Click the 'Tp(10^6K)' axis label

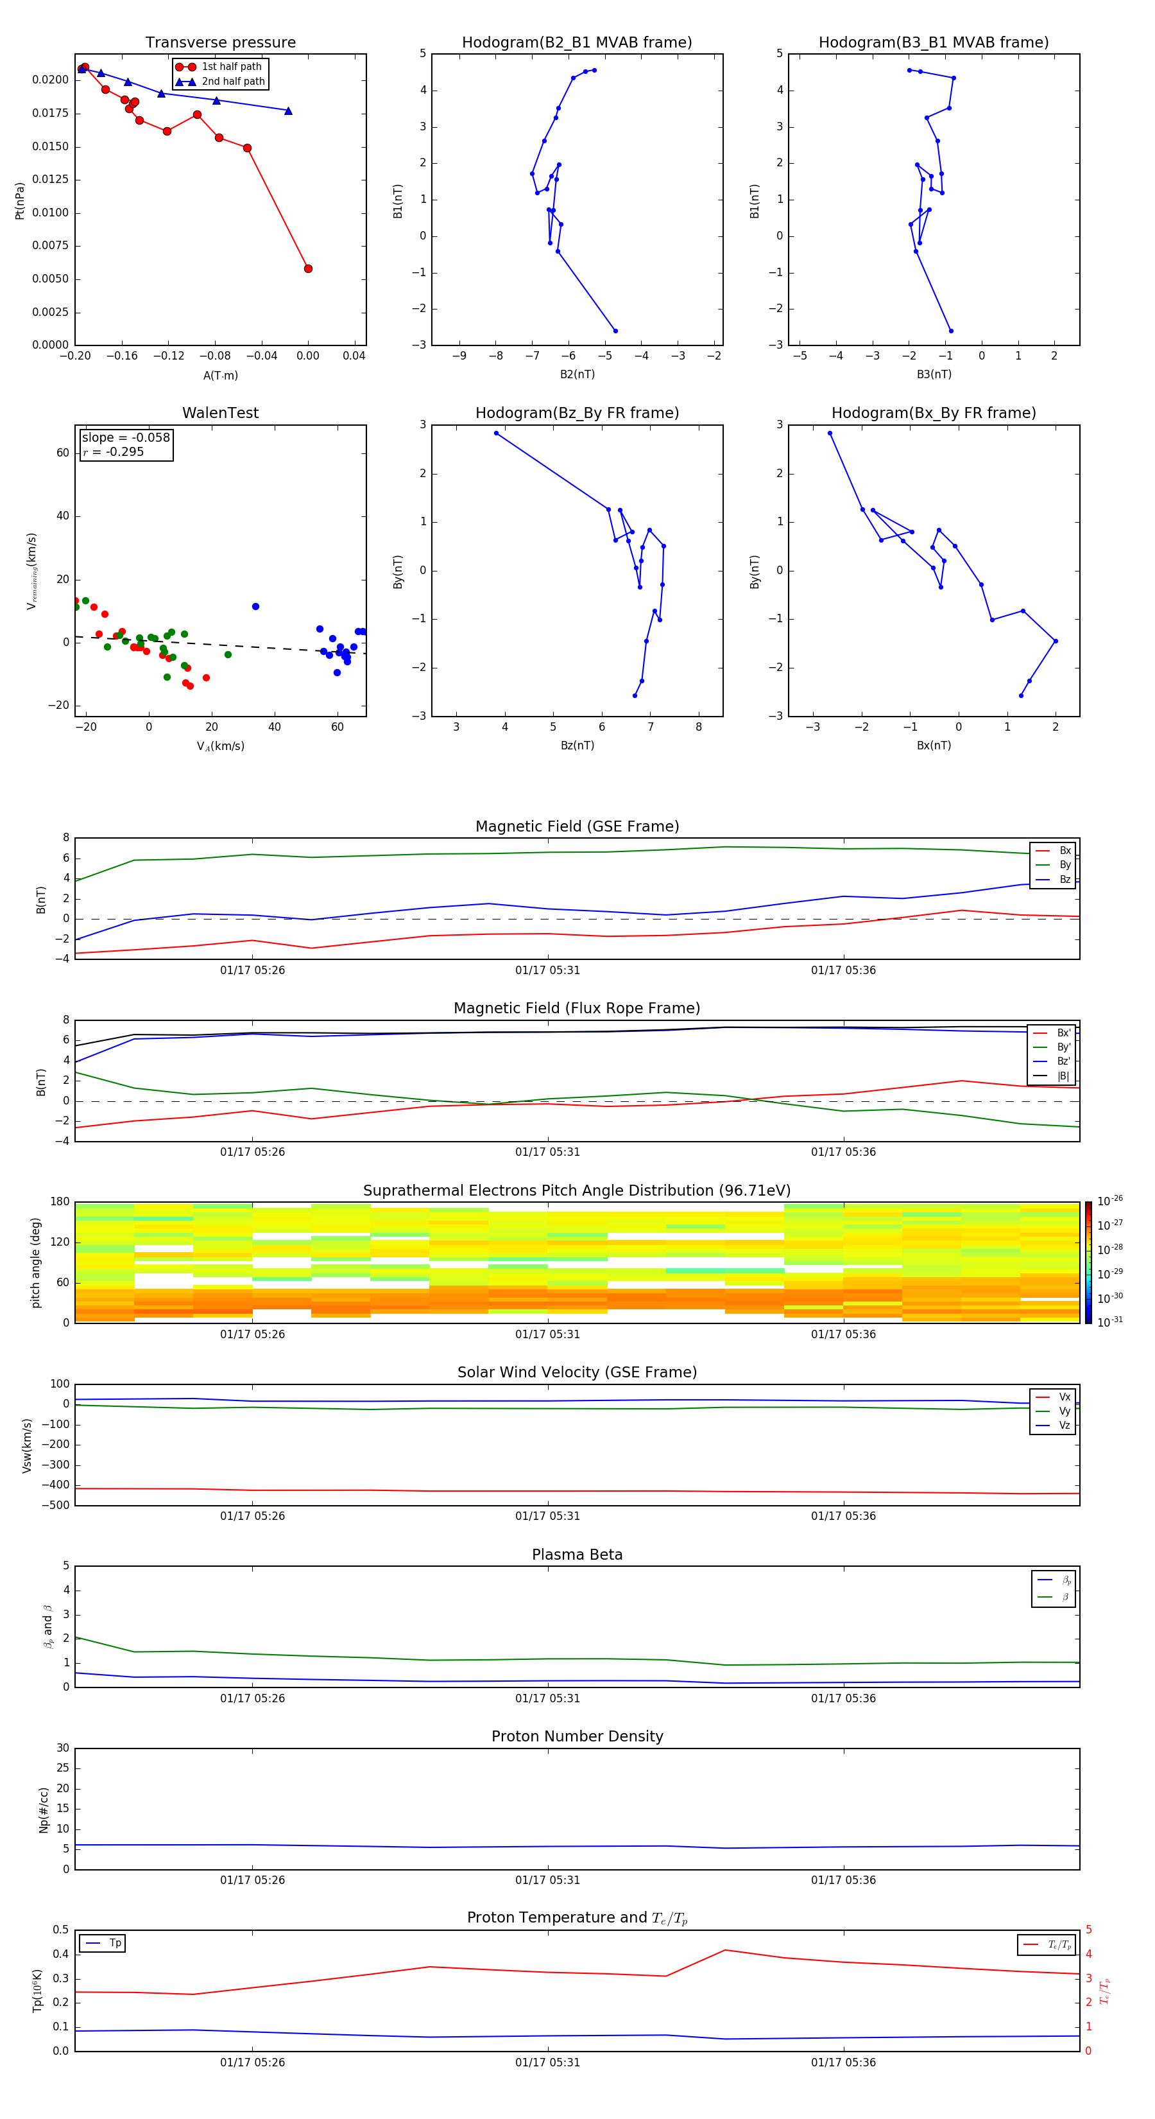click(x=37, y=1991)
